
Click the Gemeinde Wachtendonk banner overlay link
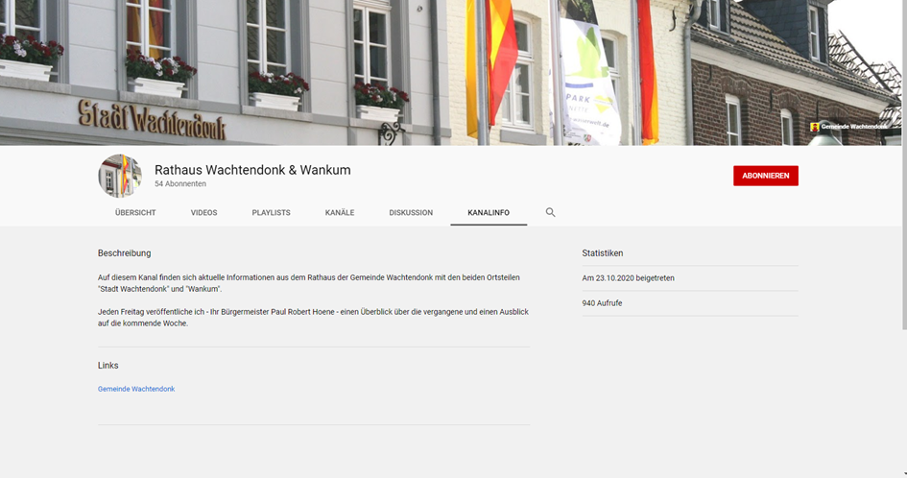click(x=854, y=127)
